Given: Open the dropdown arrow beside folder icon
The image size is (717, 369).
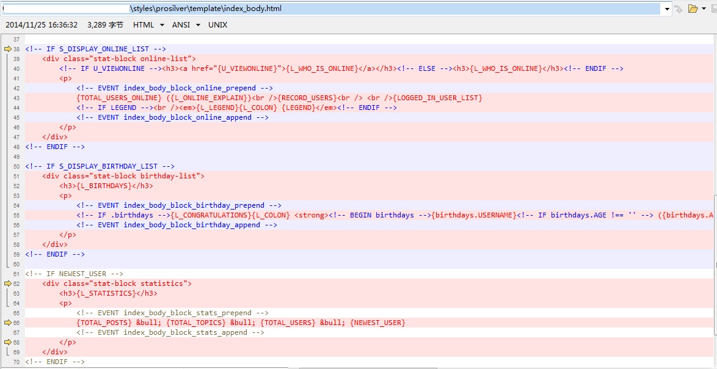Looking at the screenshot, I should [x=704, y=9].
